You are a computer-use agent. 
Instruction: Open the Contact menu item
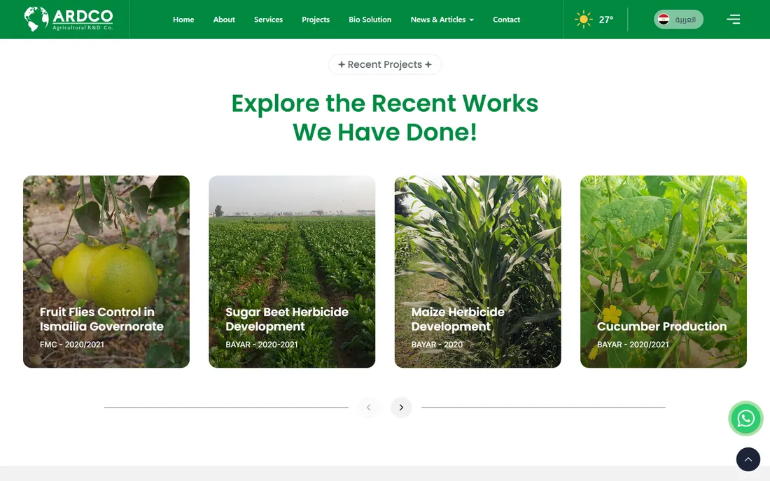pos(506,20)
